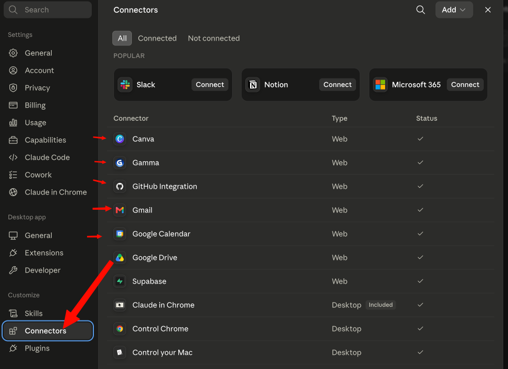This screenshot has height=369, width=508.
Task: Click the Capabilities briefcase icon
Action: pos(13,140)
